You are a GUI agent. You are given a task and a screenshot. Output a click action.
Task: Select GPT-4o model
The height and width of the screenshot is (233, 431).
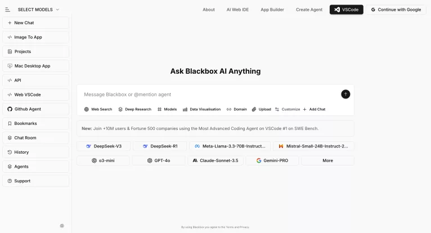pyautogui.click(x=159, y=160)
